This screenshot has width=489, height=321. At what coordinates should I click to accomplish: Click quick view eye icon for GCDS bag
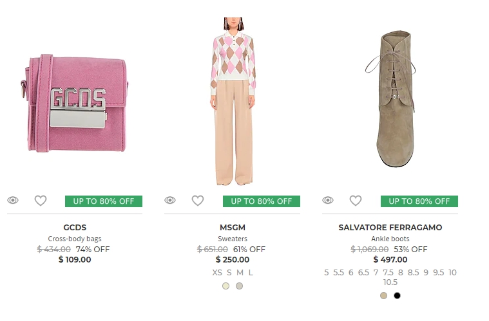click(13, 201)
